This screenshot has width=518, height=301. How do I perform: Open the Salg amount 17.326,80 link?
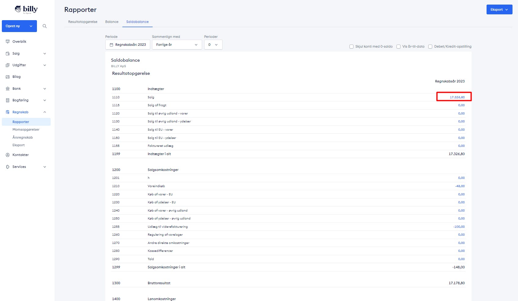tap(457, 97)
